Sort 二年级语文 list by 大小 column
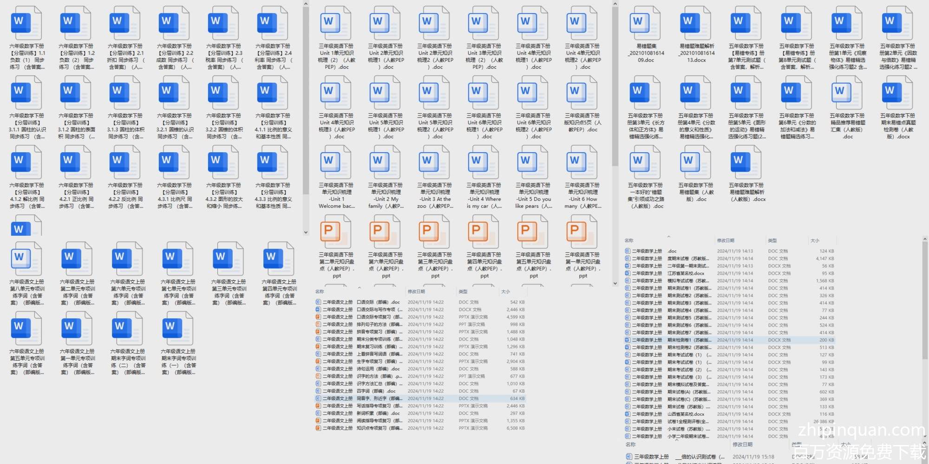929x464 pixels. pos(505,291)
